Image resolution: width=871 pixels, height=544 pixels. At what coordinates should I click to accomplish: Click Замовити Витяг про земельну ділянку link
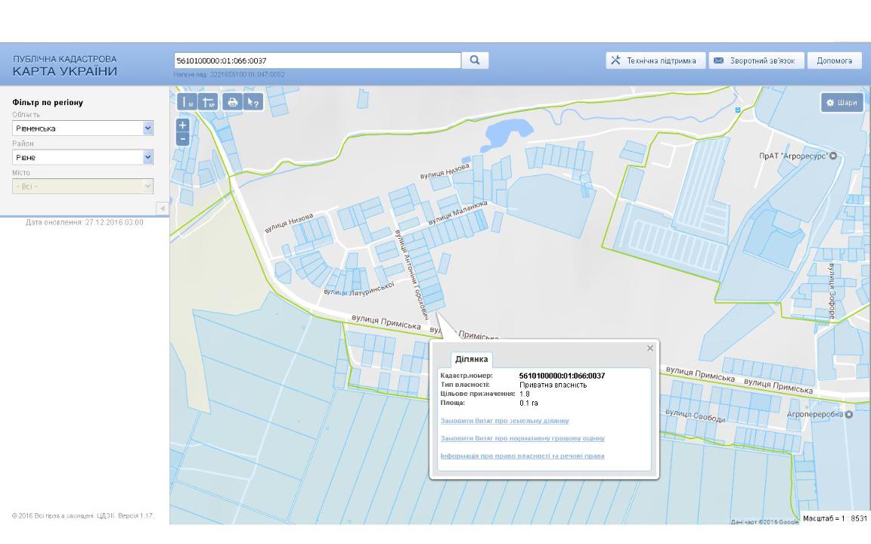[504, 421]
